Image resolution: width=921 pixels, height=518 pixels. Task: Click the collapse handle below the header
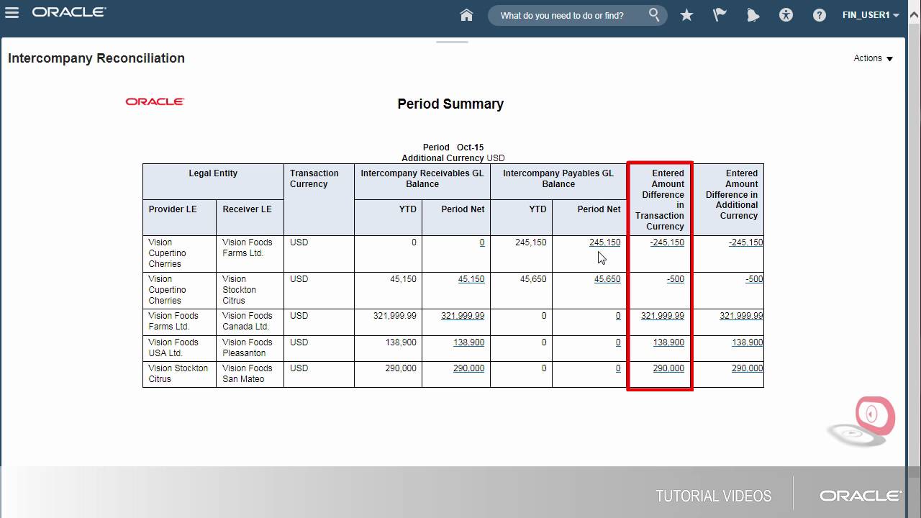[x=452, y=42]
